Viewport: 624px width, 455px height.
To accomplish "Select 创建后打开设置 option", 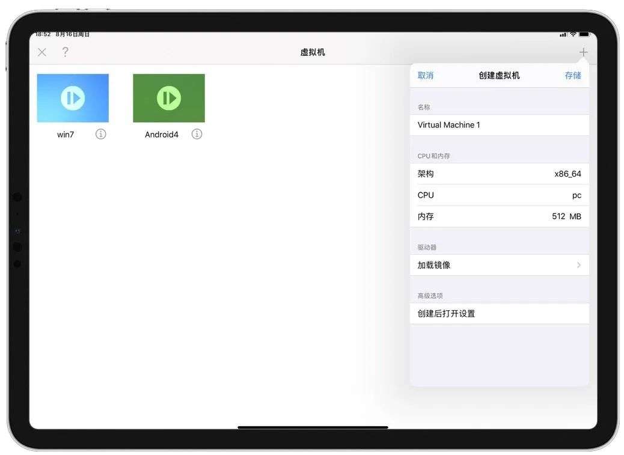I will [499, 313].
